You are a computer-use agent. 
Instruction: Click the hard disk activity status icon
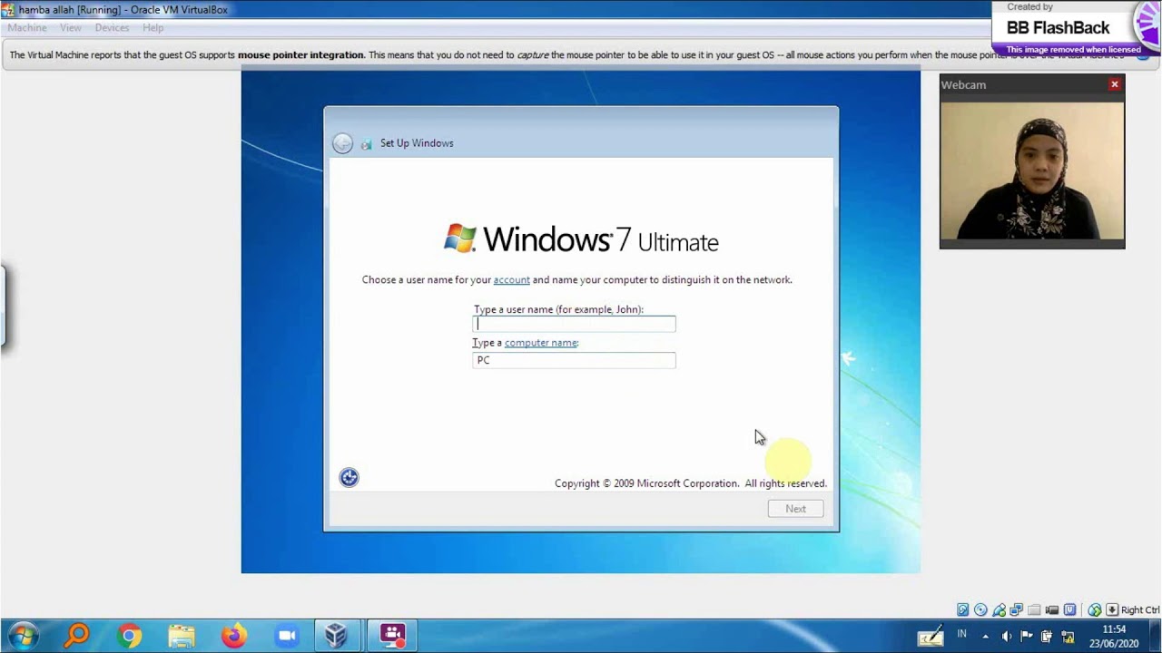963,609
